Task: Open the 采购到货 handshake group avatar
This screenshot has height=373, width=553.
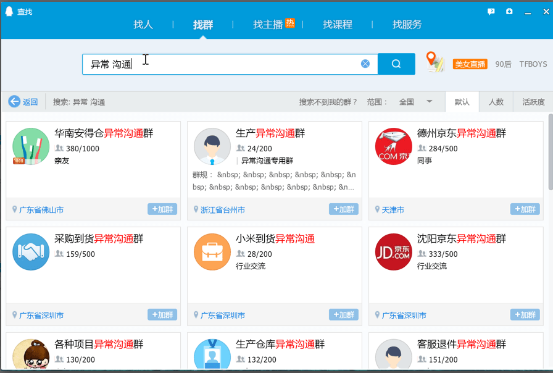Action: pyautogui.click(x=31, y=252)
